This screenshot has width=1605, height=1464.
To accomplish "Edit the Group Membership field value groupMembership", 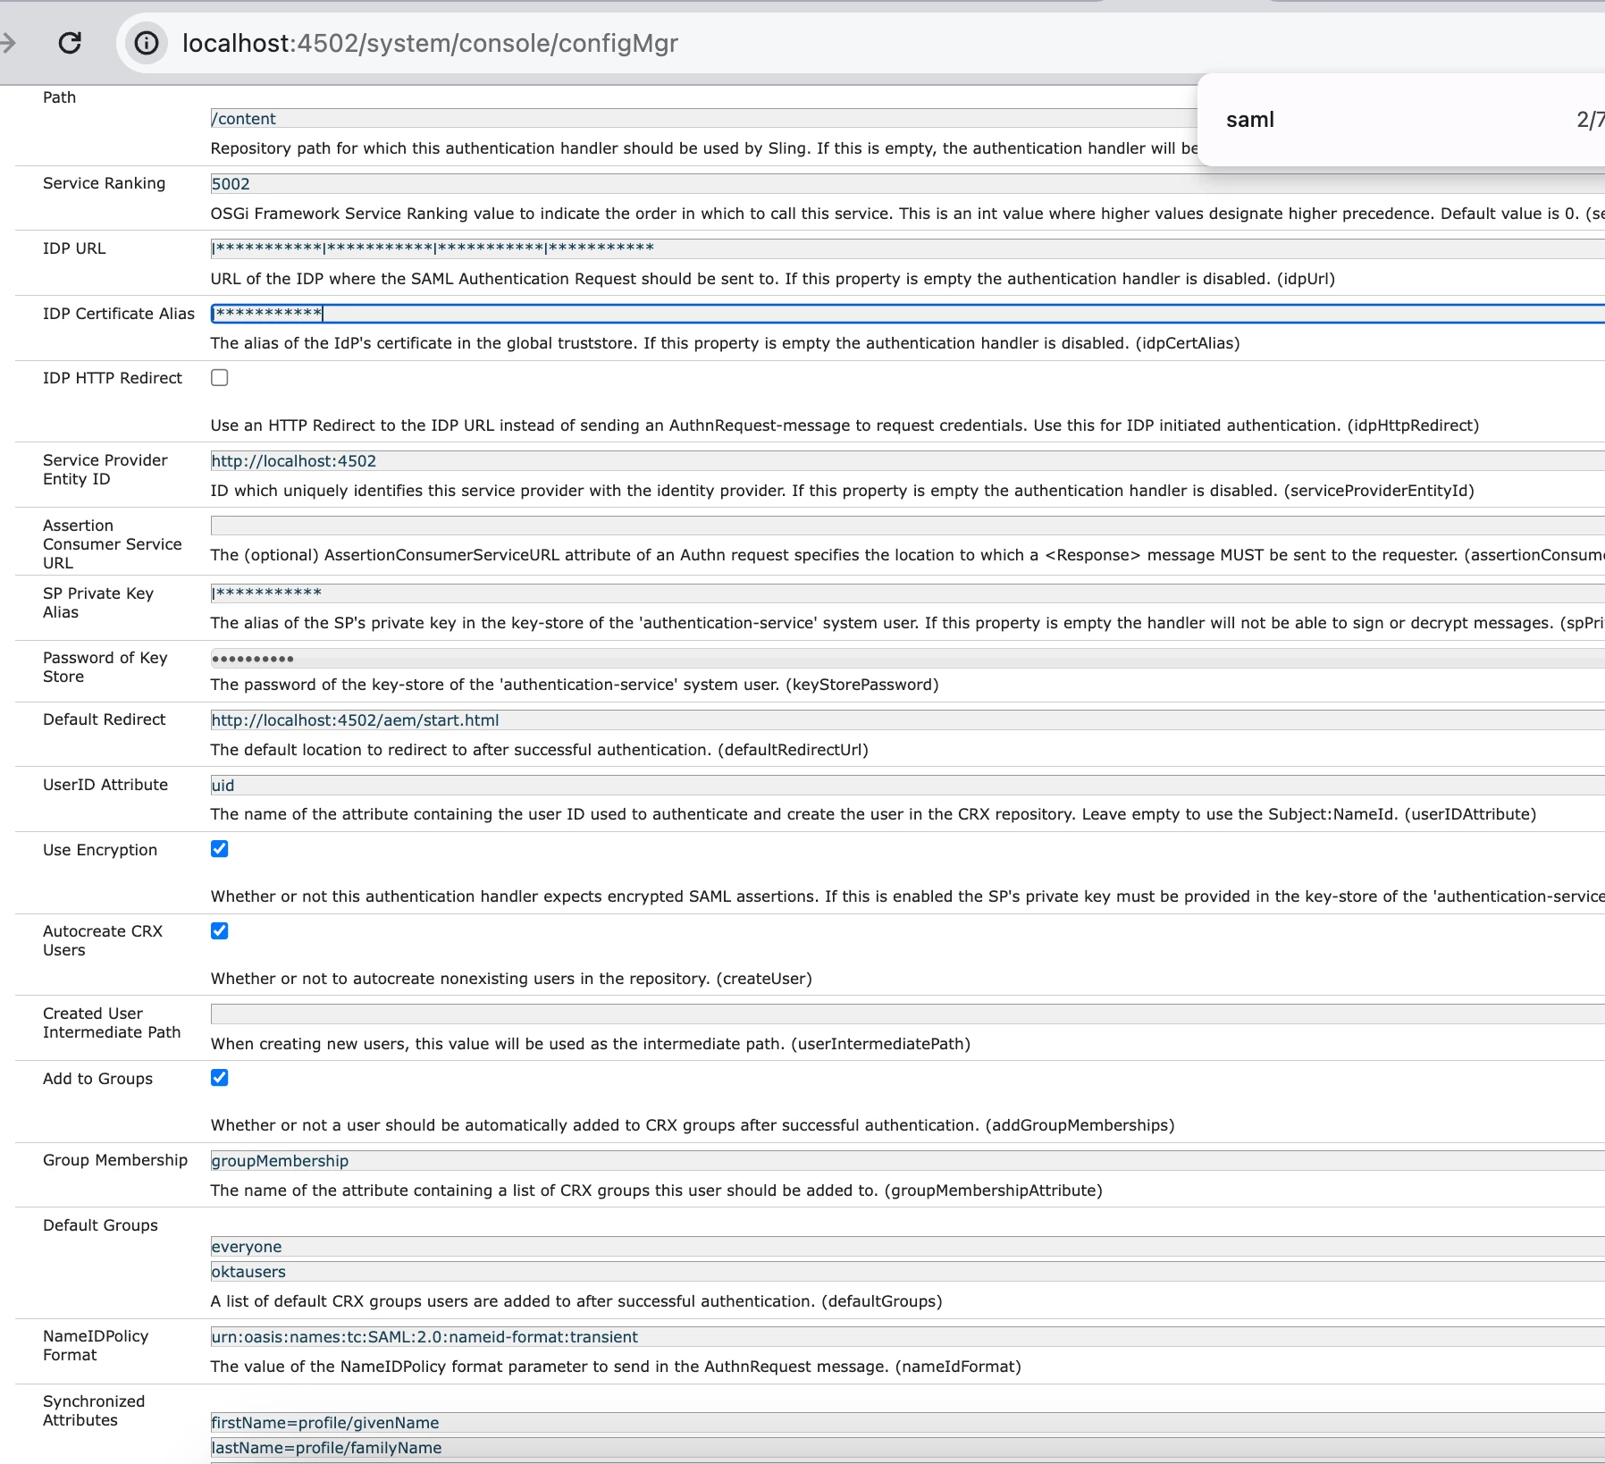I will click(907, 1161).
